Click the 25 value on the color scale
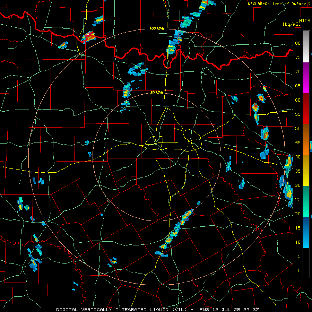This screenshot has height=312, width=312. click(298, 200)
